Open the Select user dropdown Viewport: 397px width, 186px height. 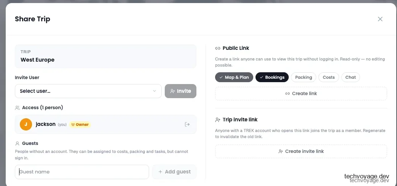(88, 91)
